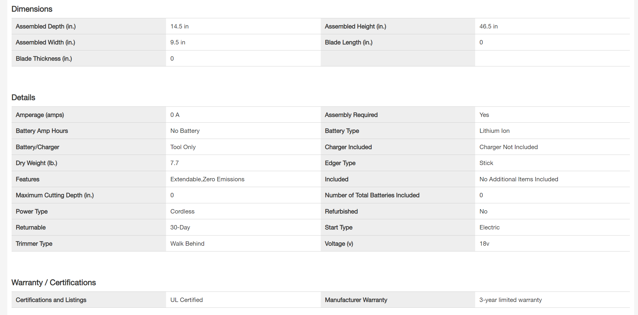This screenshot has height=315, width=638.
Task: Select the Amperage value 0 A
Action: (x=175, y=115)
